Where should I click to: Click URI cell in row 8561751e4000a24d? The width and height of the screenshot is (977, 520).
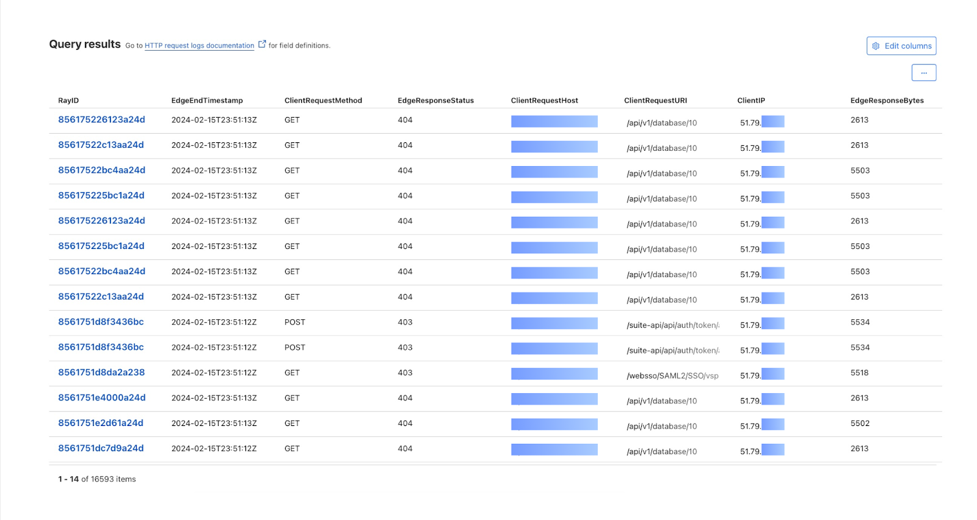[661, 401]
